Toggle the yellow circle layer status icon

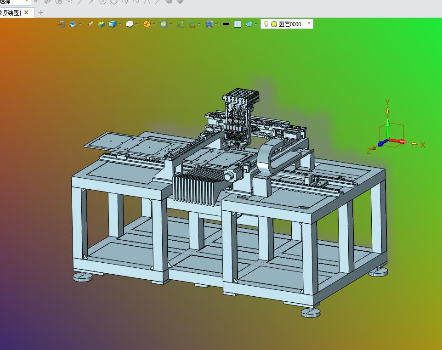tap(274, 24)
